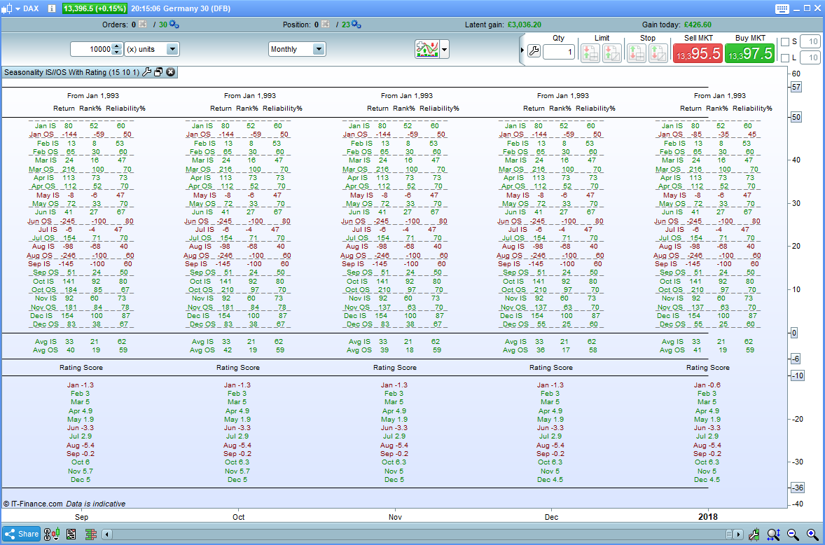Open the order panel wrench settings
This screenshot has width=825, height=545.
[x=534, y=52]
